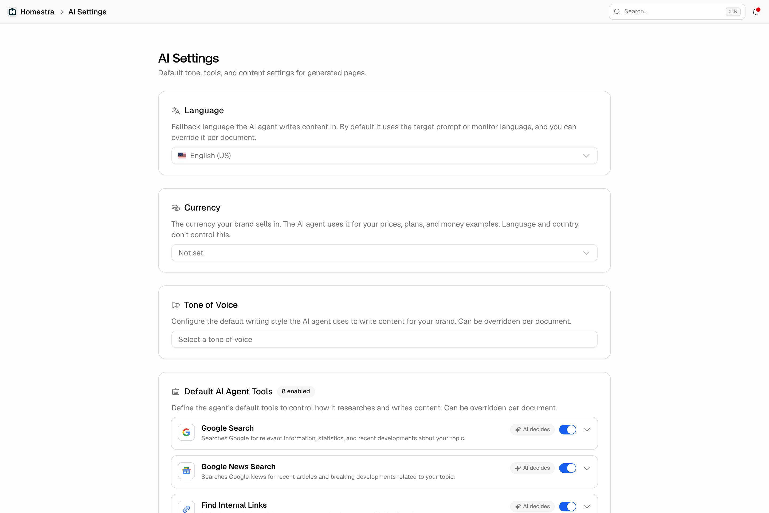Click the 'Find Internal Links' tool title
The height and width of the screenshot is (513, 769).
click(x=234, y=505)
